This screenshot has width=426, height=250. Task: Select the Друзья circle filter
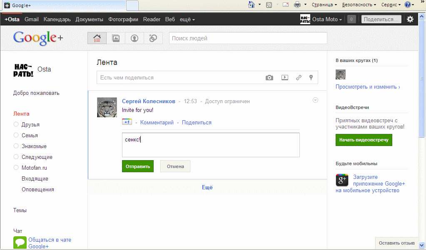coord(16,124)
